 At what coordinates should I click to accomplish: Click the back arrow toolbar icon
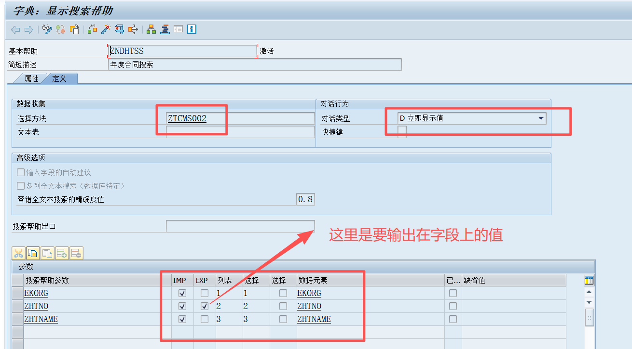[15, 30]
